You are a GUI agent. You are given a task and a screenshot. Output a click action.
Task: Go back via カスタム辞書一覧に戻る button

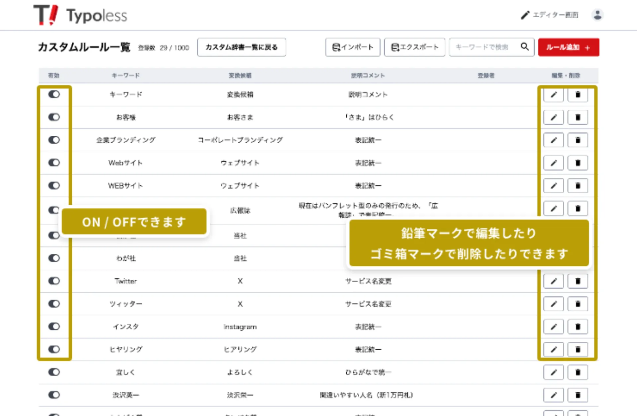coord(242,47)
